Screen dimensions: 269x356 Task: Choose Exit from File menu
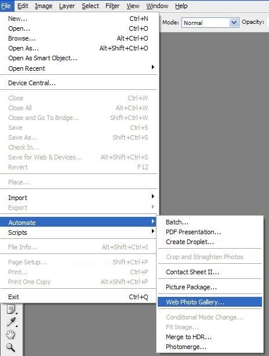[x=78, y=297]
